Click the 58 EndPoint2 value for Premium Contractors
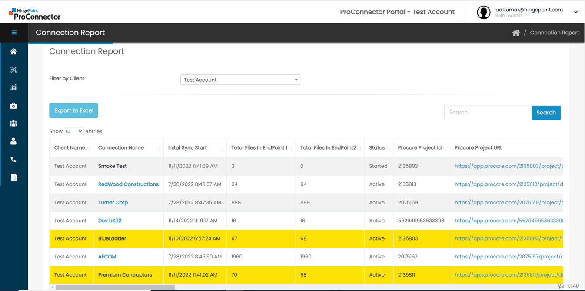This screenshot has width=585, height=291. click(x=303, y=275)
